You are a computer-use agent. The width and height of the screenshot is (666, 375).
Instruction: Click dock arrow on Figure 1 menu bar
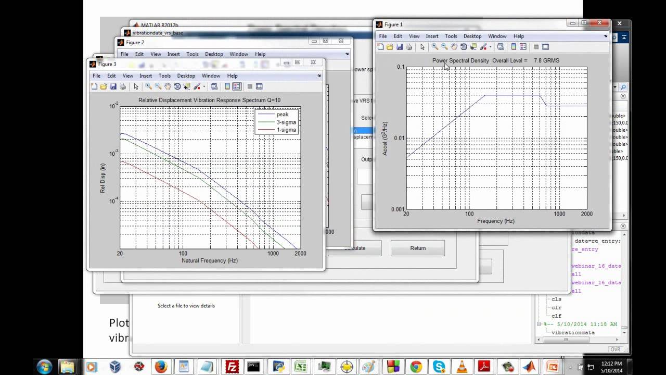pyautogui.click(x=605, y=36)
